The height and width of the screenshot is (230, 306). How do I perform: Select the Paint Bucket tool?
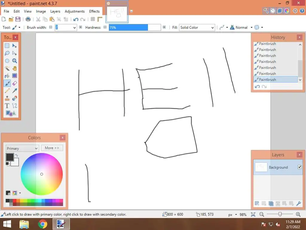[7, 76]
